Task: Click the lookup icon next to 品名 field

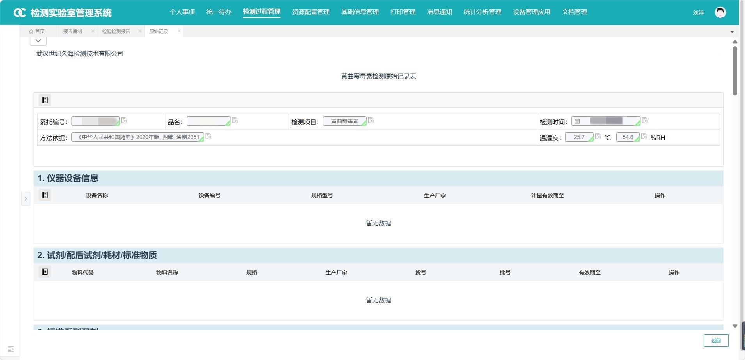Action: 235,120
